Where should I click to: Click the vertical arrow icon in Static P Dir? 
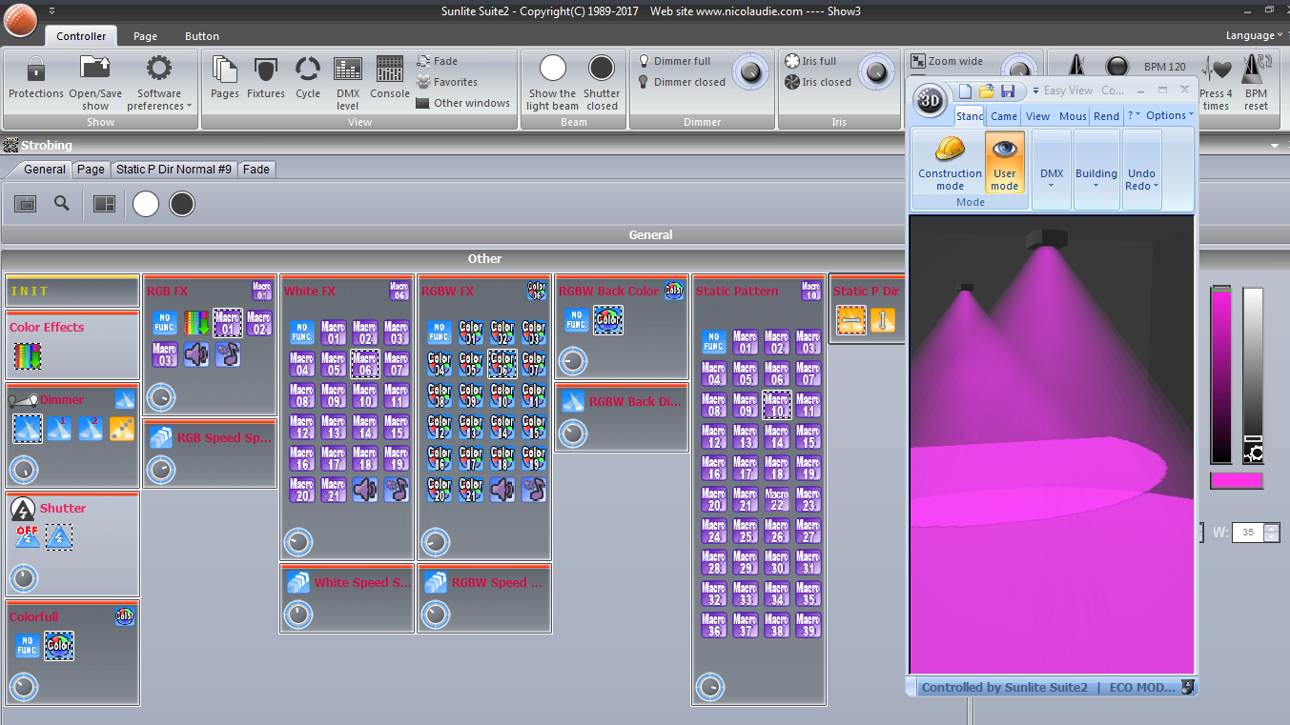pos(883,320)
